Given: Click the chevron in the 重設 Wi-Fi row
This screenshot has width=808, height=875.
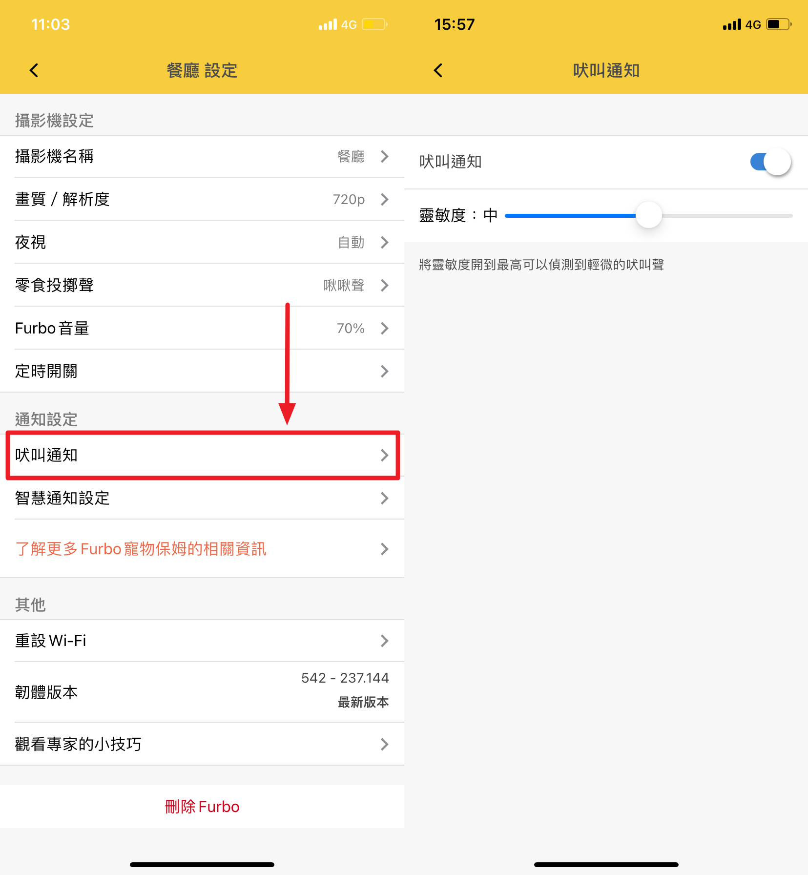Looking at the screenshot, I should (x=385, y=641).
